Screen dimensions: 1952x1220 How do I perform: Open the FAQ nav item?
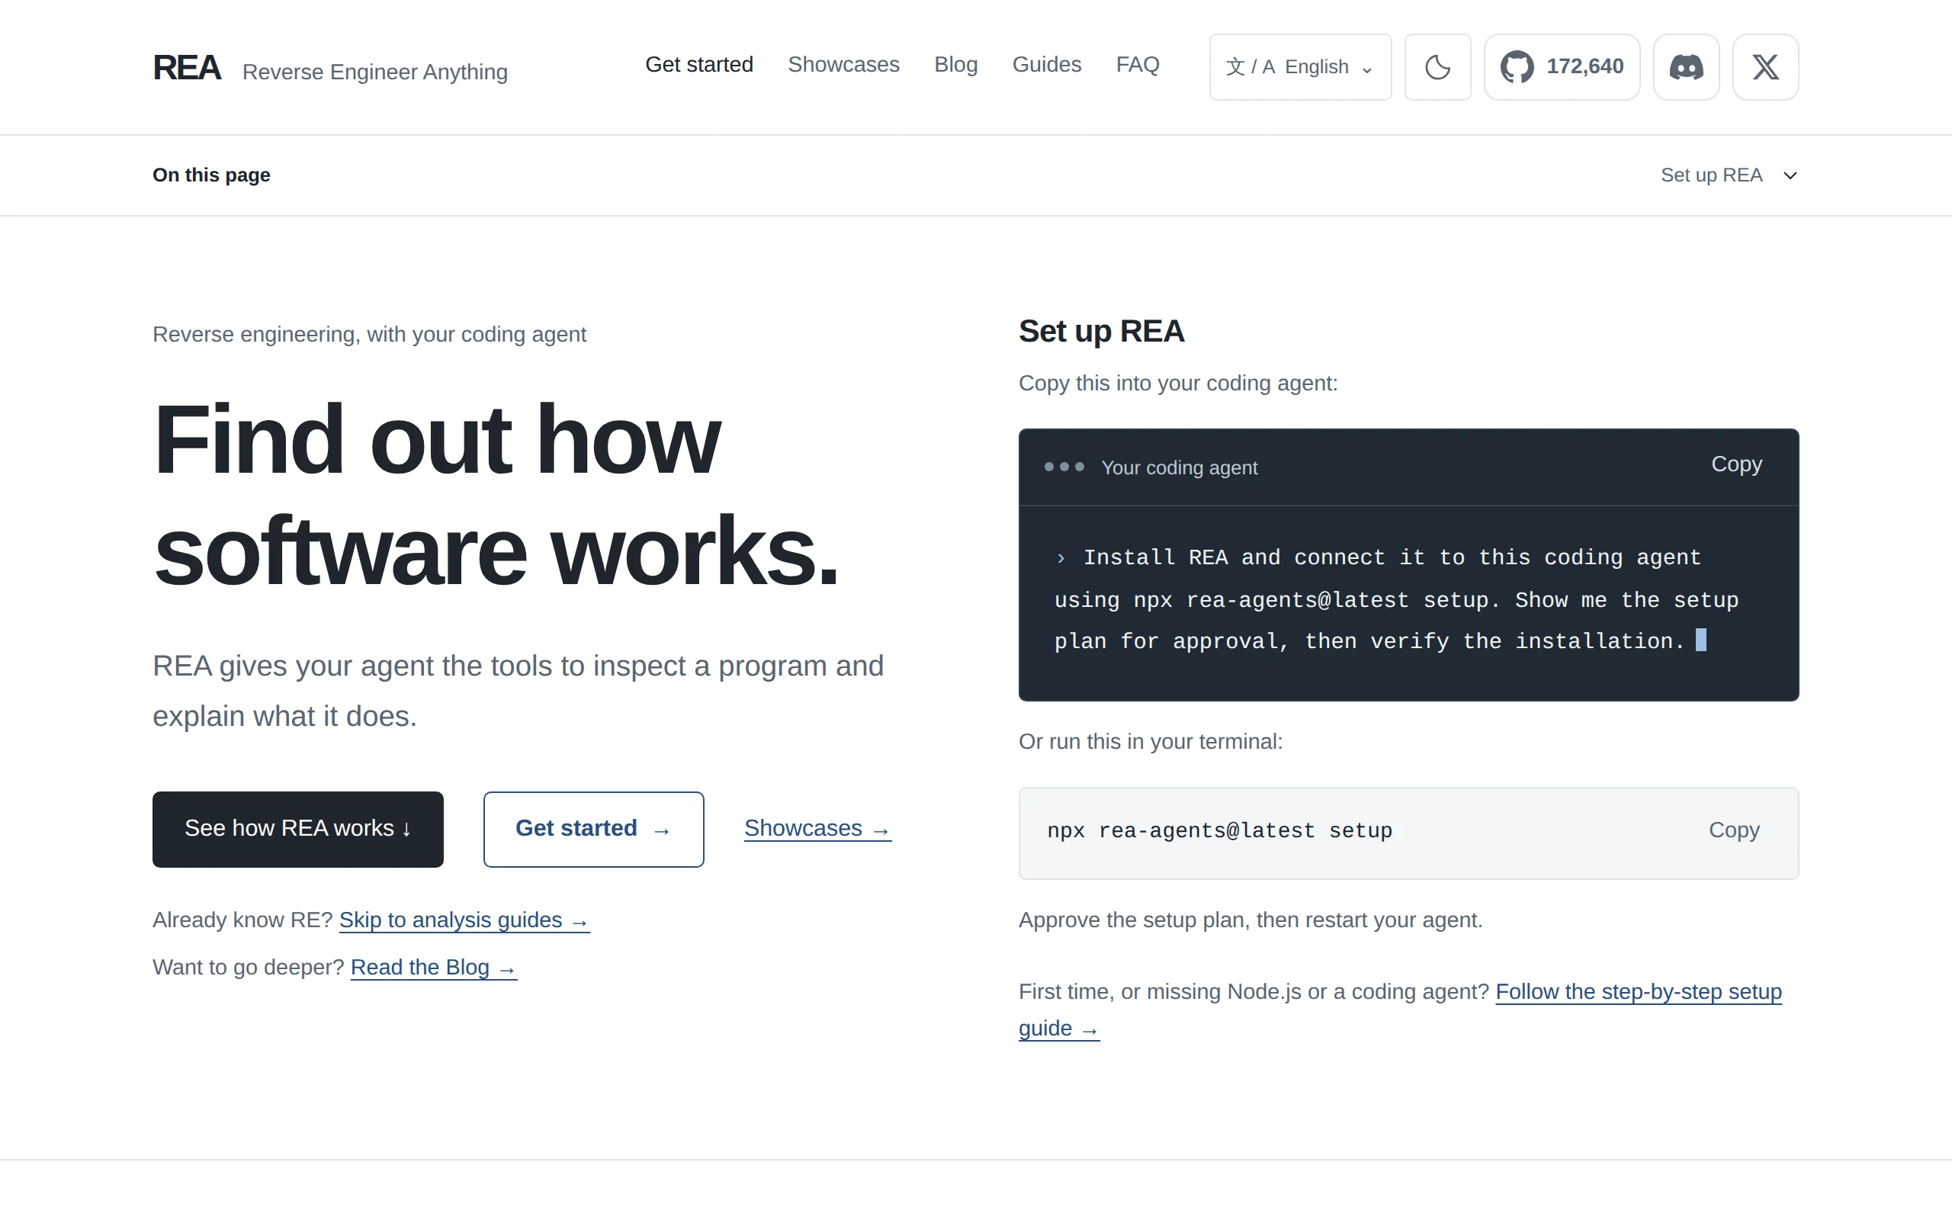1138,65
